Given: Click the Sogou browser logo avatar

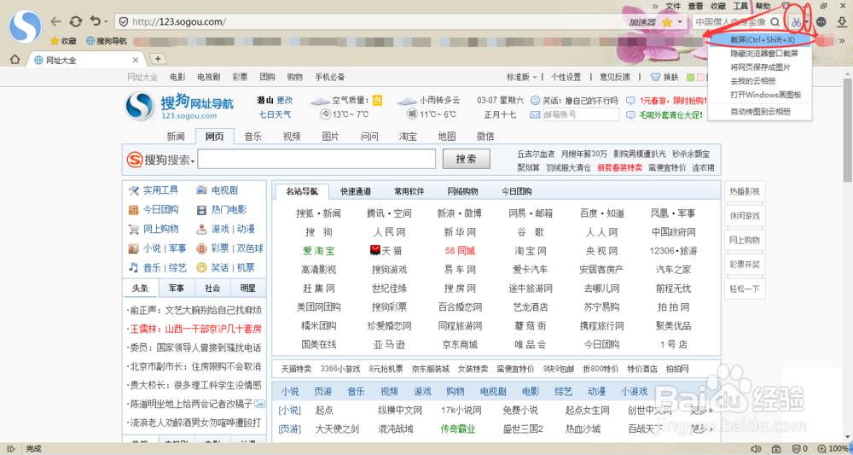Looking at the screenshot, I should 25,26.
